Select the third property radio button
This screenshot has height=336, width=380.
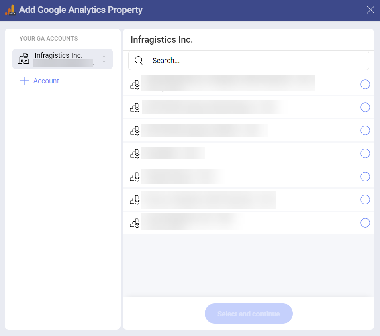365,130
